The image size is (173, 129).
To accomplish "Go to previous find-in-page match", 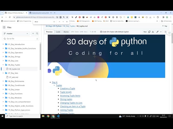I will 59,21.
